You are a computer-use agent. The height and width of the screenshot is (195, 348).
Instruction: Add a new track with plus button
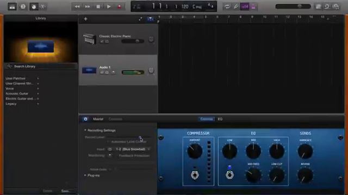coord(85,19)
